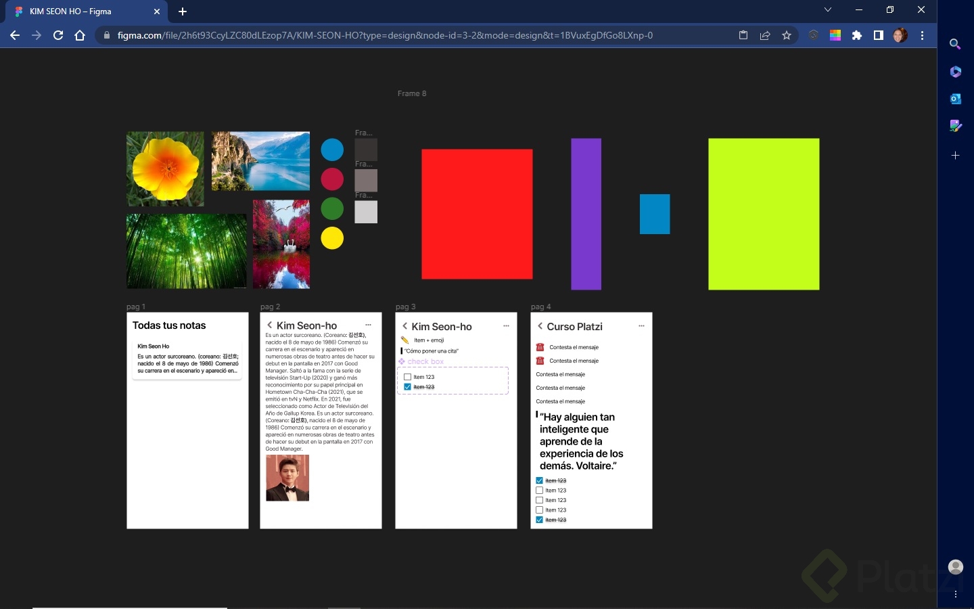Select the small blue rectangle
The width and height of the screenshot is (974, 609).
click(x=655, y=214)
